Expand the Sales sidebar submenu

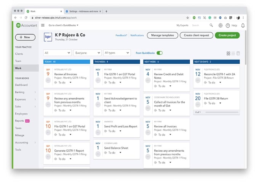(35, 107)
